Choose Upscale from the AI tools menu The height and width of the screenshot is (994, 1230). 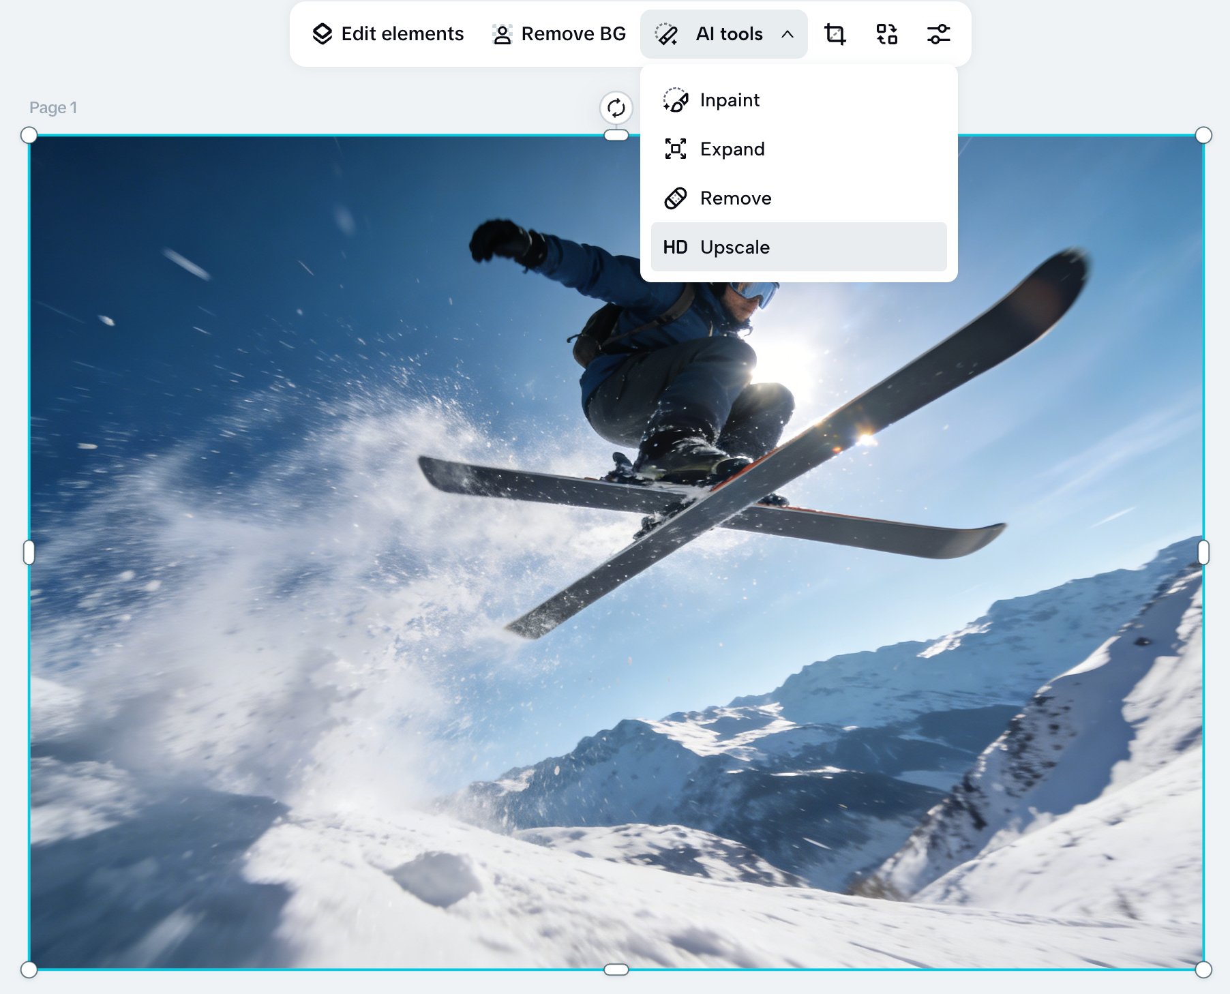point(736,247)
